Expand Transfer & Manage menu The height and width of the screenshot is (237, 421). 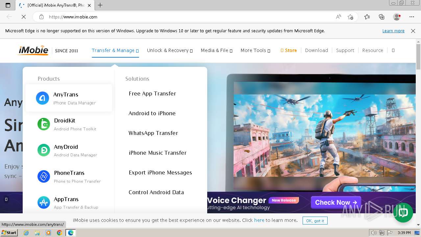pos(115,50)
